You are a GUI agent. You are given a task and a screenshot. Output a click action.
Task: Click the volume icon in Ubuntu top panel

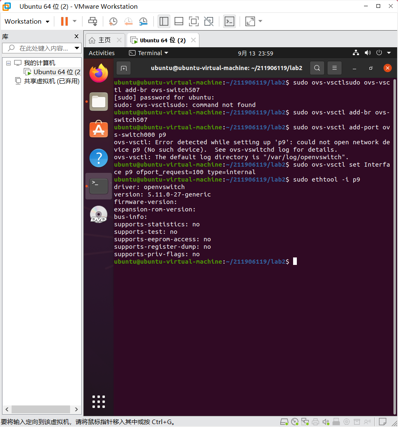[367, 53]
